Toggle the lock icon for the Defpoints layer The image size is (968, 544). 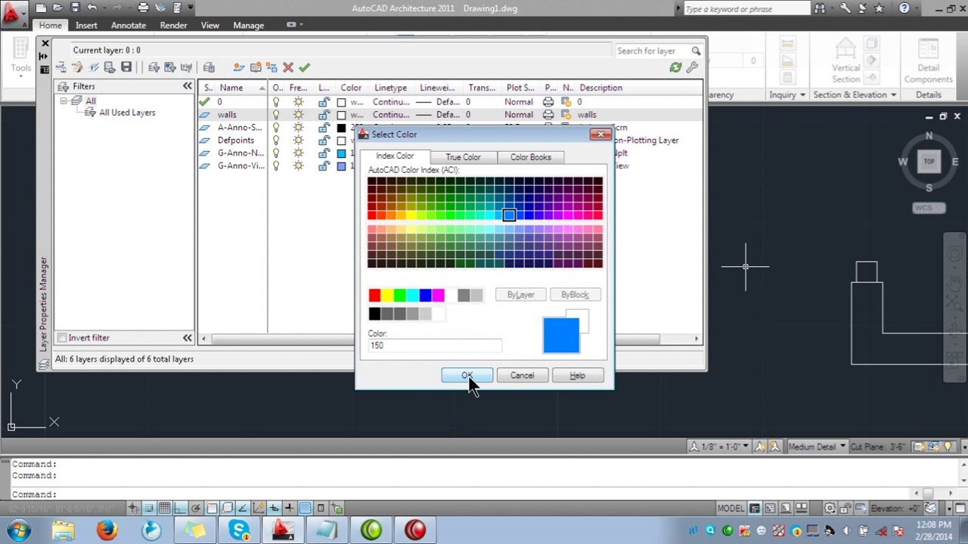pos(324,141)
